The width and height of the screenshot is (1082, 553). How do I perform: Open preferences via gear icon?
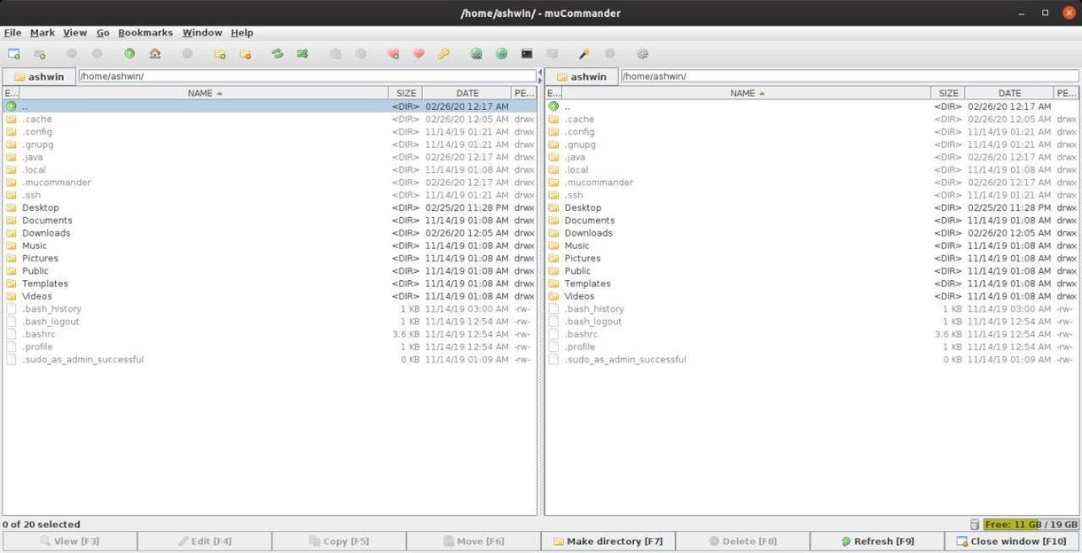coord(643,54)
